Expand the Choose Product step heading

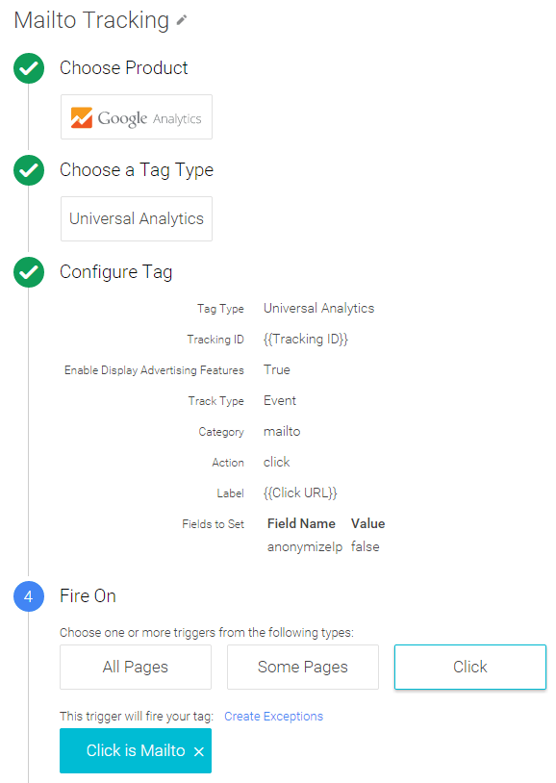[123, 68]
